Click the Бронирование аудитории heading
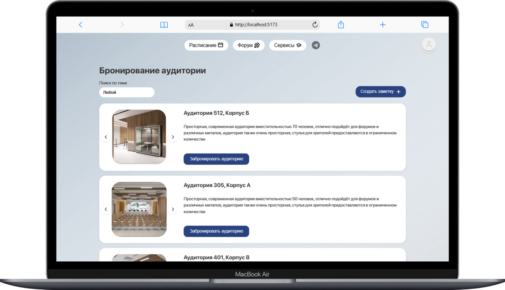This screenshot has width=505, height=290. (x=153, y=71)
